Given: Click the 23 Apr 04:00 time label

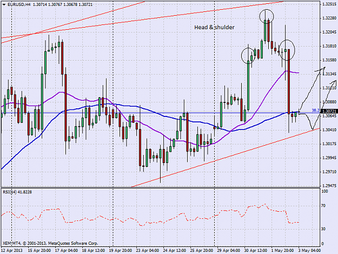Looking at the screenshot, I should coord(148,251).
